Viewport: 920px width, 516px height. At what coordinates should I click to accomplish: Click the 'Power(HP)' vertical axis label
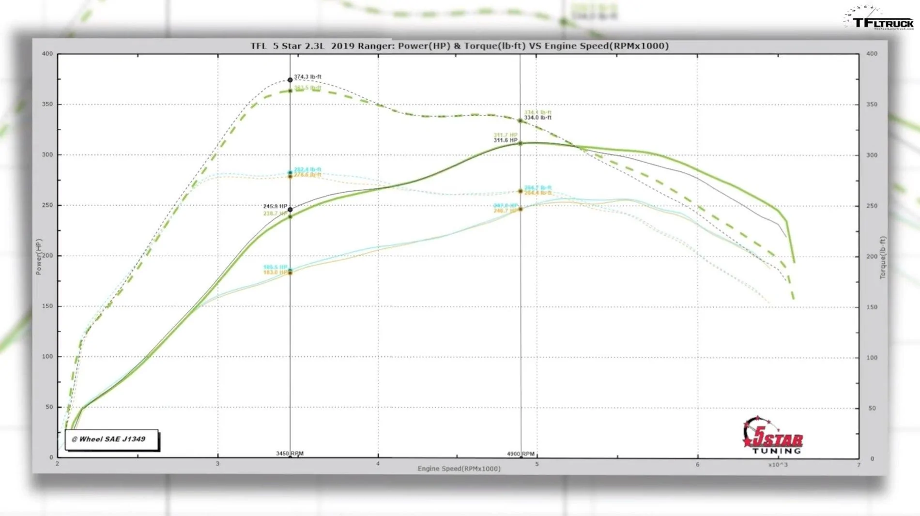(x=39, y=257)
